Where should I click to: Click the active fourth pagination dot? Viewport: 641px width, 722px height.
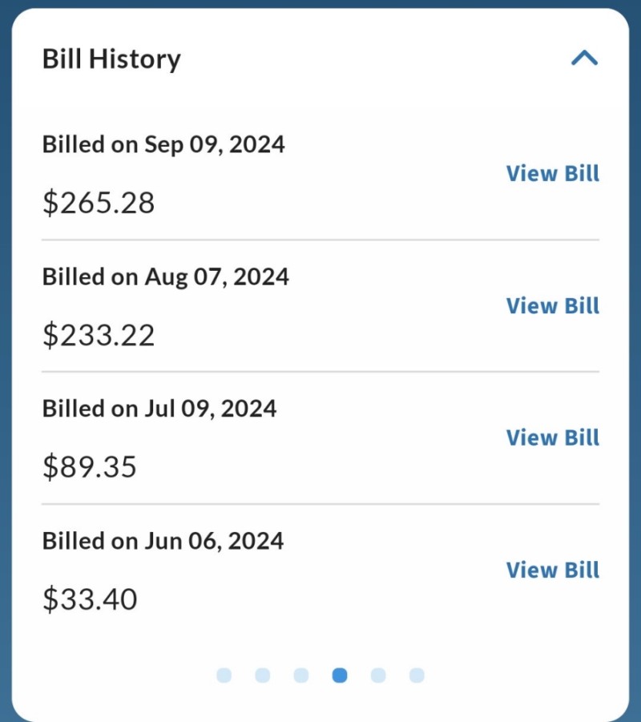(x=340, y=676)
